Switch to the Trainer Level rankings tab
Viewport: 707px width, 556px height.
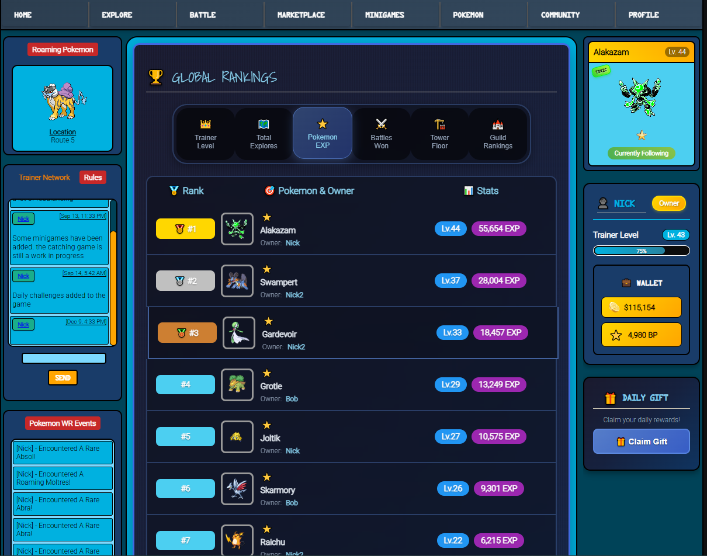click(205, 134)
